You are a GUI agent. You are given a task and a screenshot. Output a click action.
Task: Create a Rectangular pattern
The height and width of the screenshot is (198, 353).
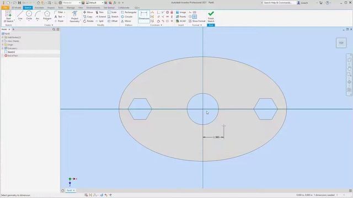coord(129,12)
